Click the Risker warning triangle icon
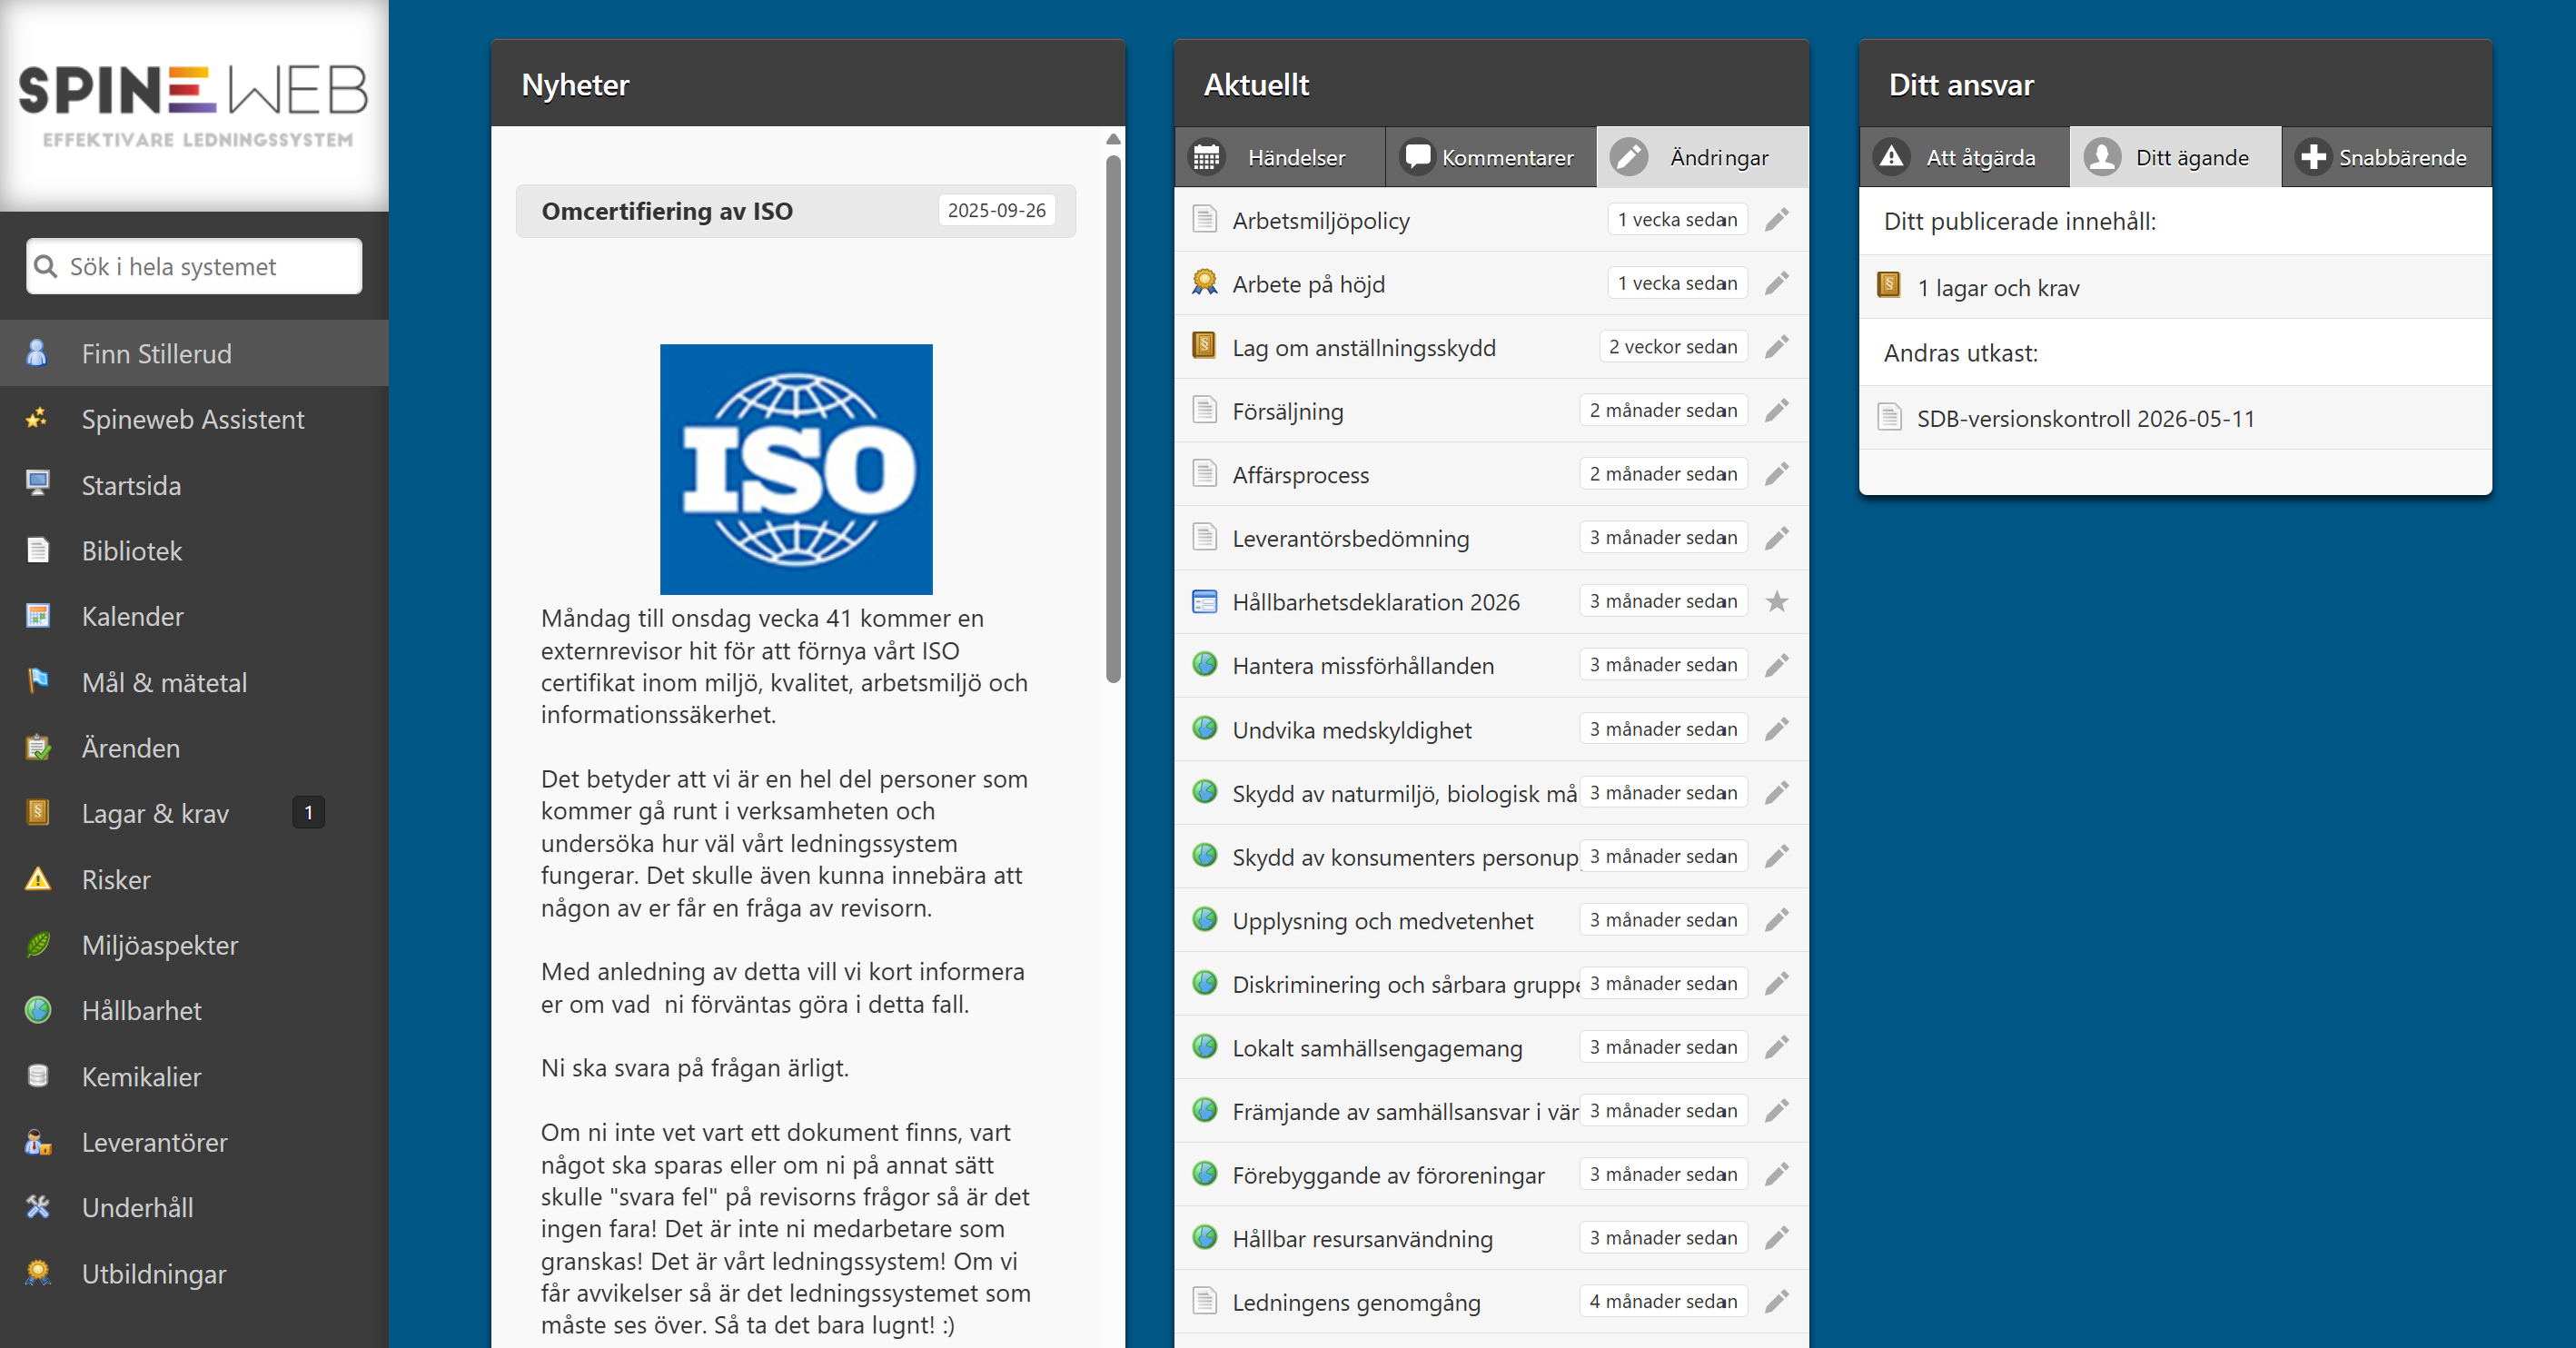The width and height of the screenshot is (2576, 1348). click(x=37, y=879)
